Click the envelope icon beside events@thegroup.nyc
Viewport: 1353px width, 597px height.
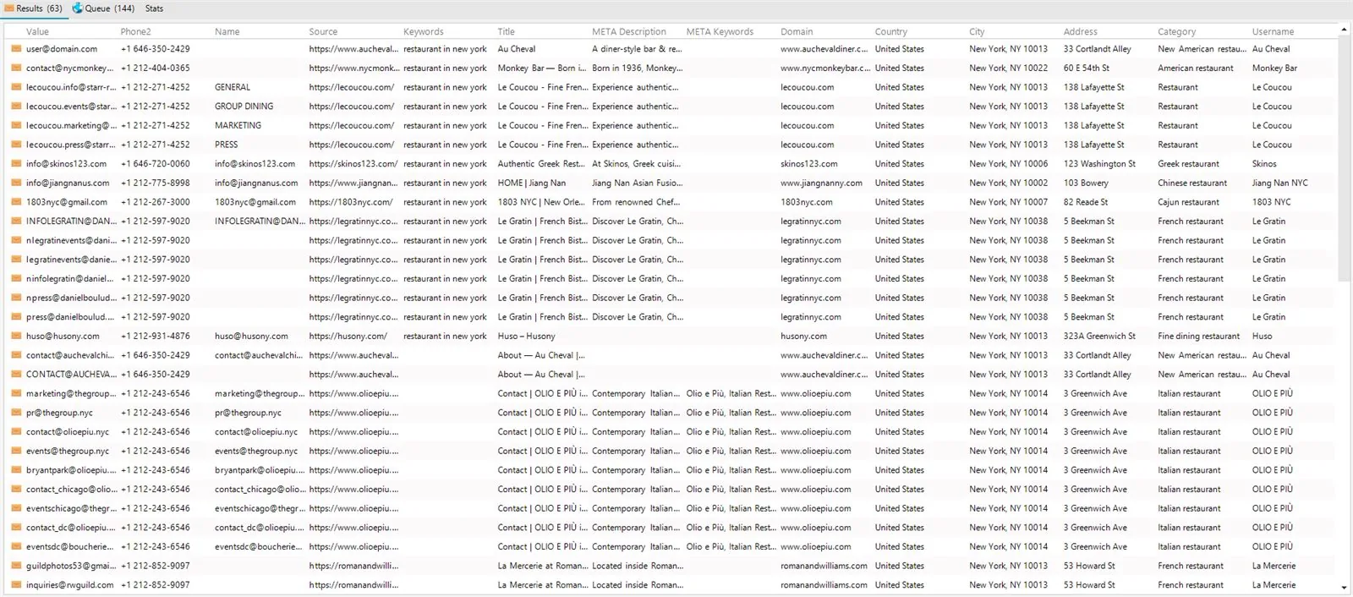tap(16, 451)
